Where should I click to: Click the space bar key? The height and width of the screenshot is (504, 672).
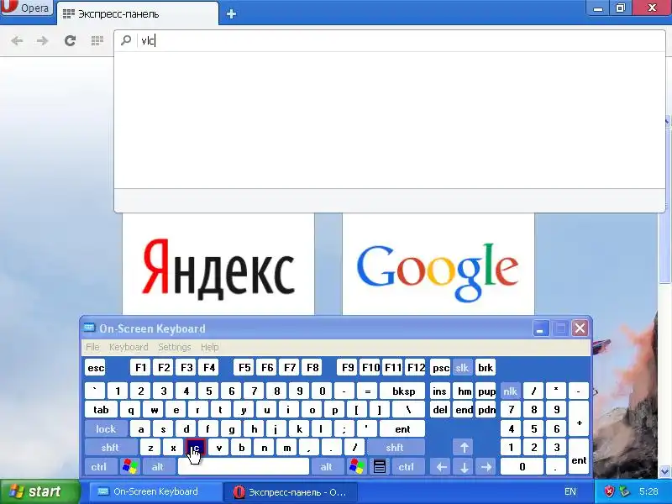click(x=244, y=467)
